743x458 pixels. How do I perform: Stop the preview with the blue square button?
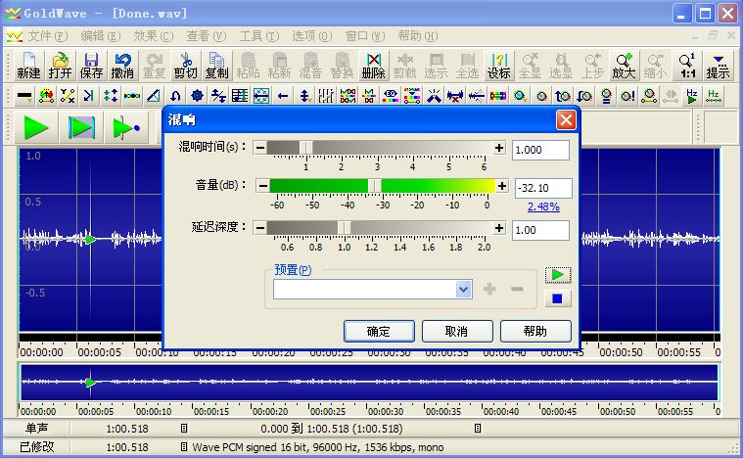point(558,298)
